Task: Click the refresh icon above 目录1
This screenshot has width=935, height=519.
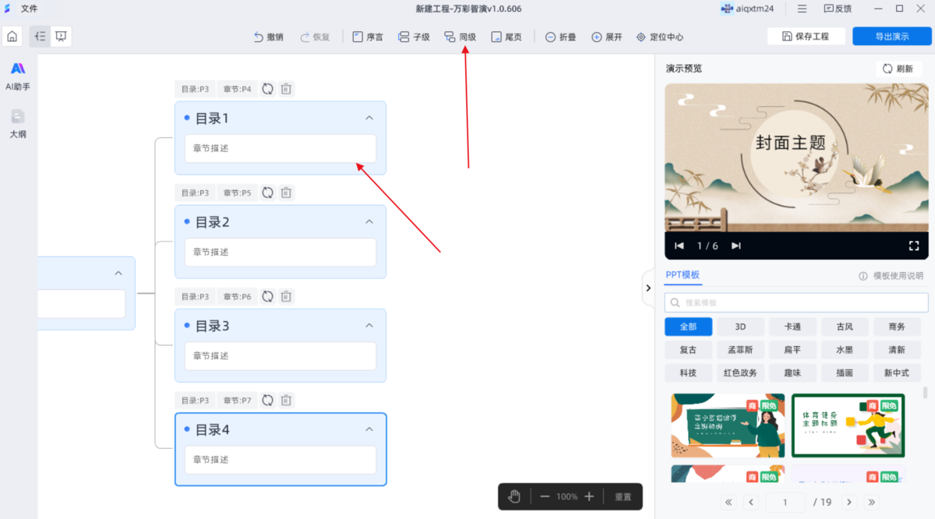Action: tap(267, 89)
